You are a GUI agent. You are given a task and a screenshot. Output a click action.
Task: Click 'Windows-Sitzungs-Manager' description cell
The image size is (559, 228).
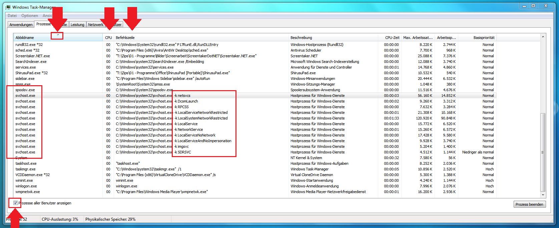tap(313, 84)
